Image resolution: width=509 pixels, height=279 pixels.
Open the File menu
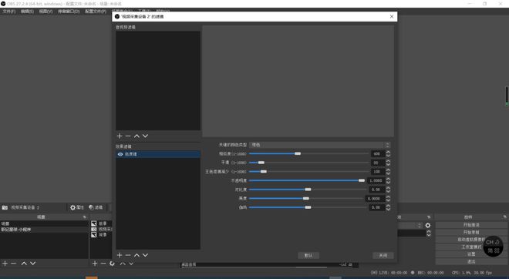click(8, 12)
